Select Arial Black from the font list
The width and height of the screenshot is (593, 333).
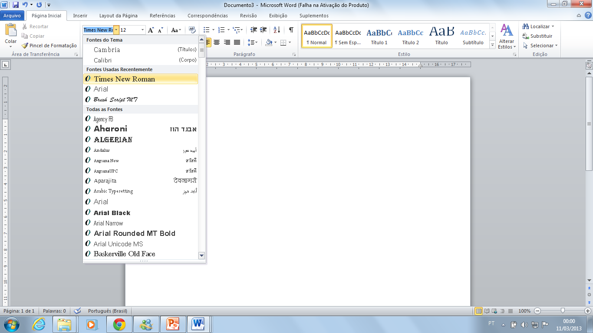click(141, 213)
